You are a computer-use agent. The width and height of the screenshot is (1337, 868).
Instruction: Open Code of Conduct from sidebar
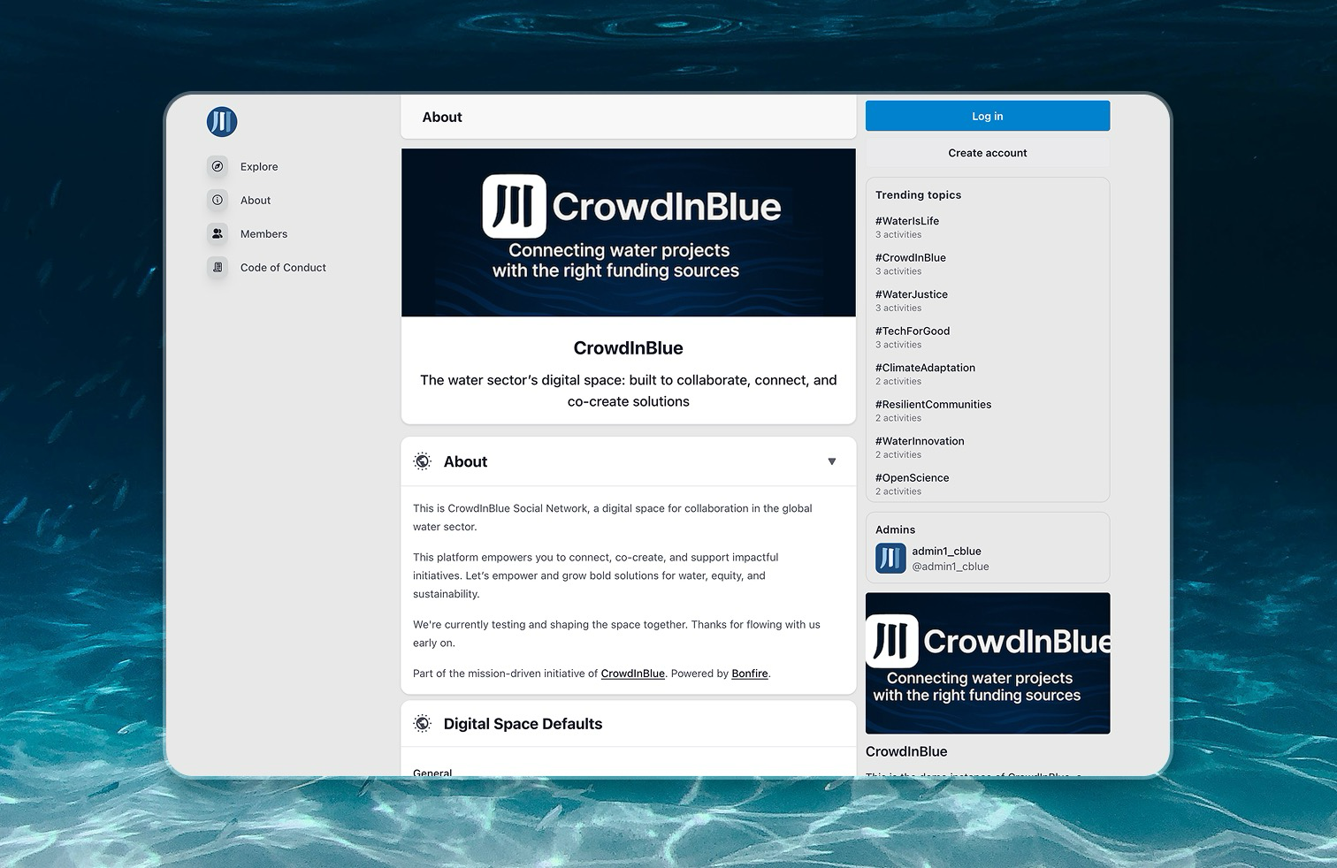[x=283, y=268]
